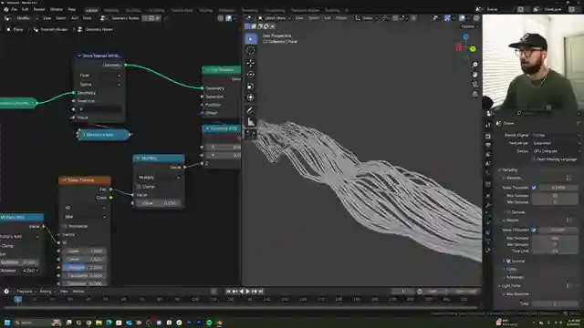Toggle node editor overlay icon
The height and width of the screenshot is (328, 584).
coord(229,18)
